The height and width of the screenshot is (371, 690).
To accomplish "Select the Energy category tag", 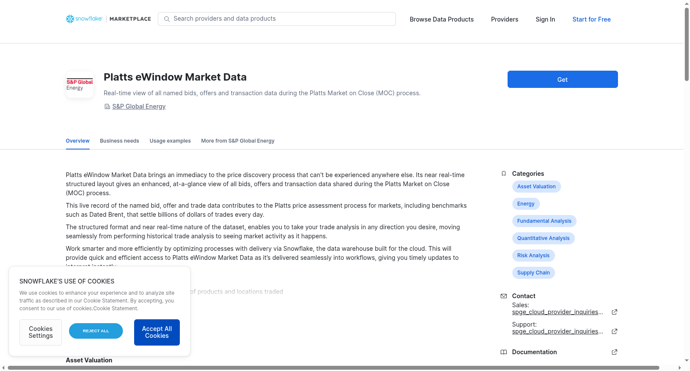I will coord(526,204).
